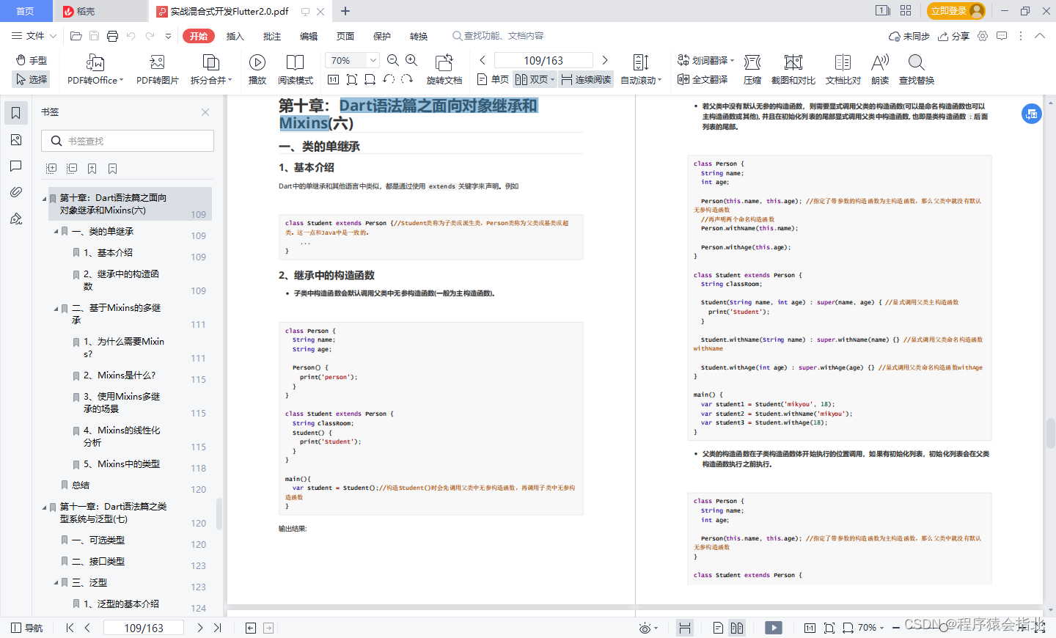Start slideshow with 播放 button
Screen dimensions: 1056x638
click(257, 70)
